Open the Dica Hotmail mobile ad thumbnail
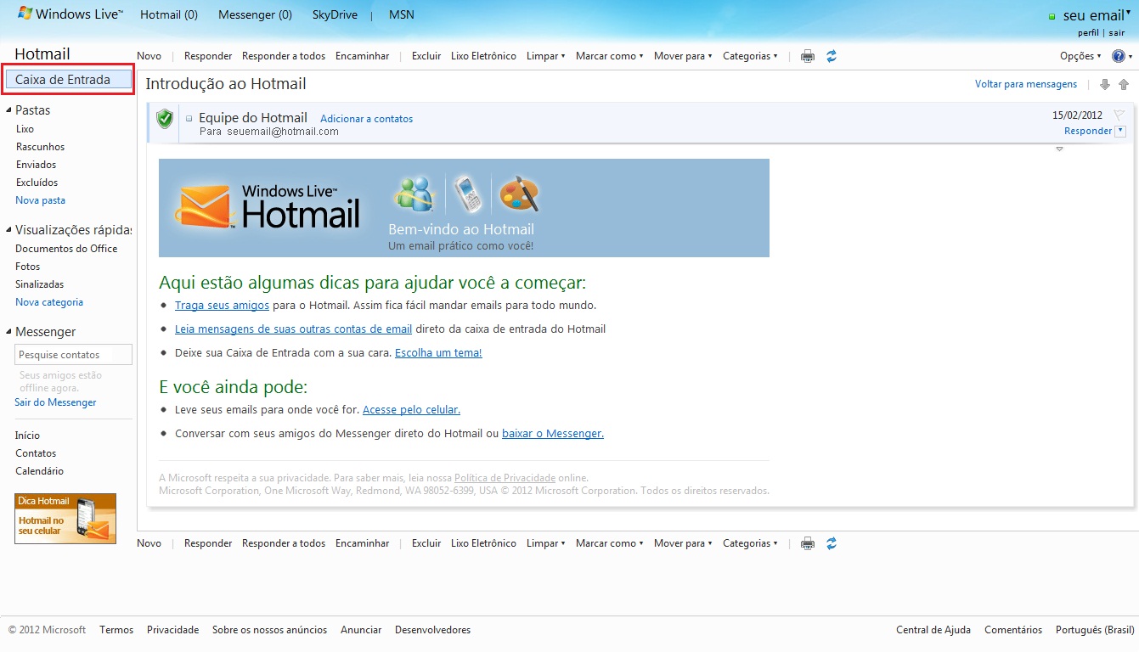This screenshot has width=1139, height=652. (65, 519)
